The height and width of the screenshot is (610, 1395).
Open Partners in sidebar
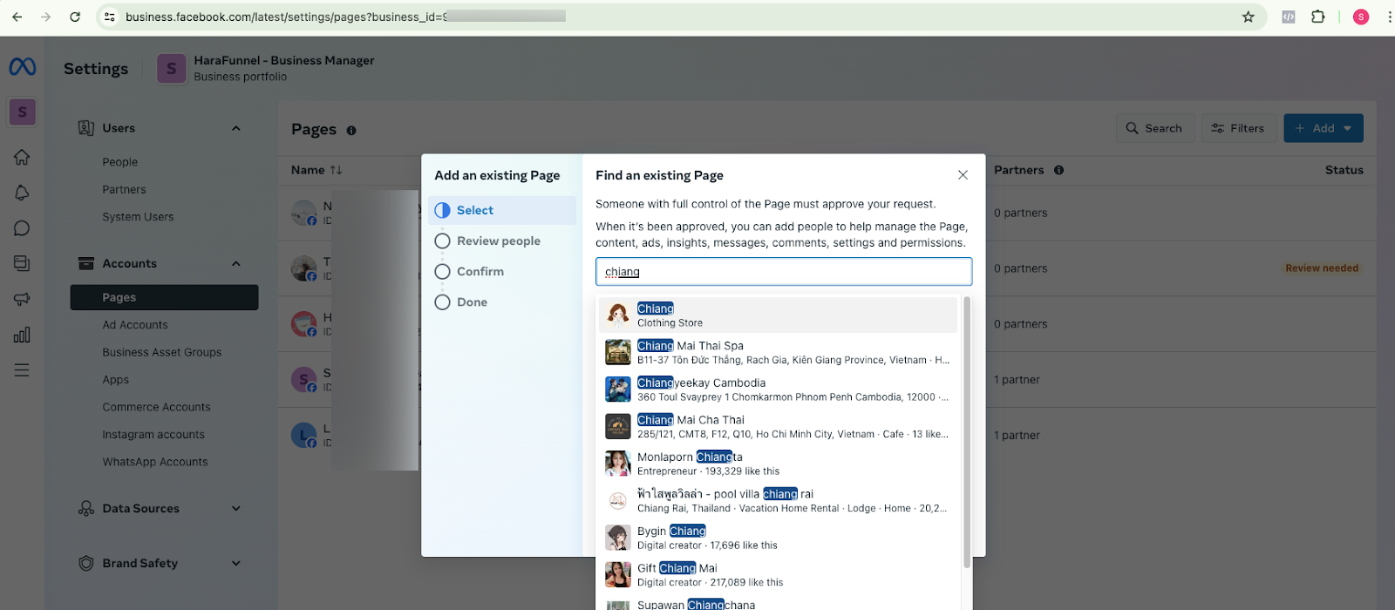click(x=124, y=190)
